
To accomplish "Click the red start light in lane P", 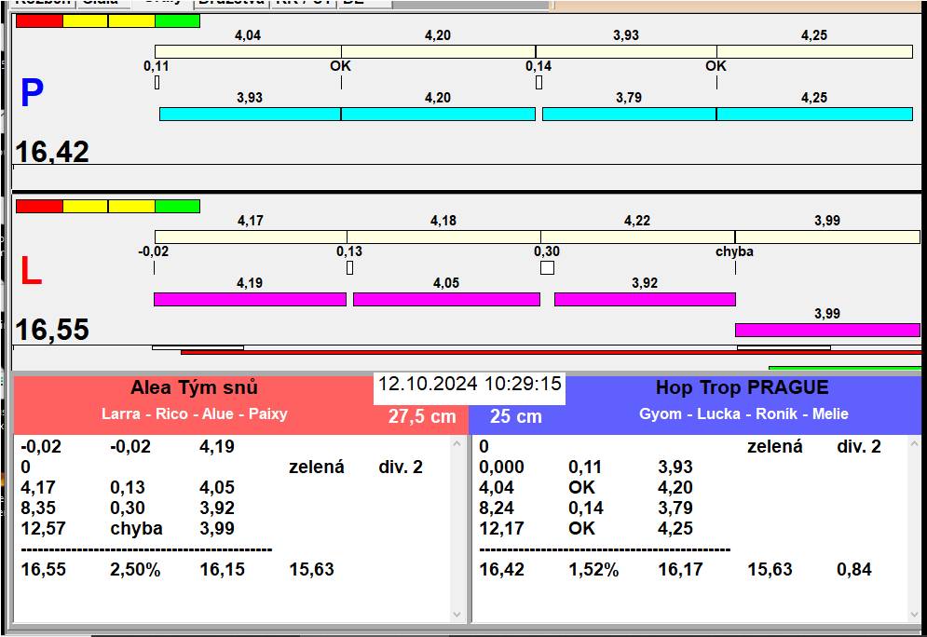I will point(39,20).
